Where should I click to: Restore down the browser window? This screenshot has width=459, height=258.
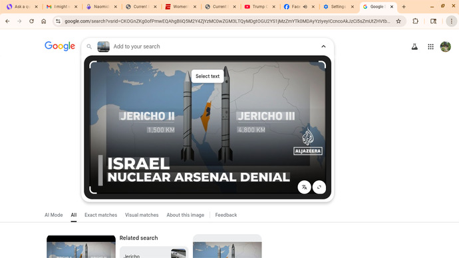click(443, 6)
